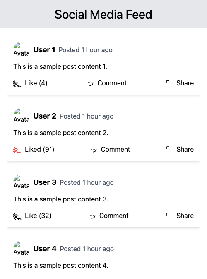
Task: Click the red heart icon on User 2's post
Action: point(17,150)
